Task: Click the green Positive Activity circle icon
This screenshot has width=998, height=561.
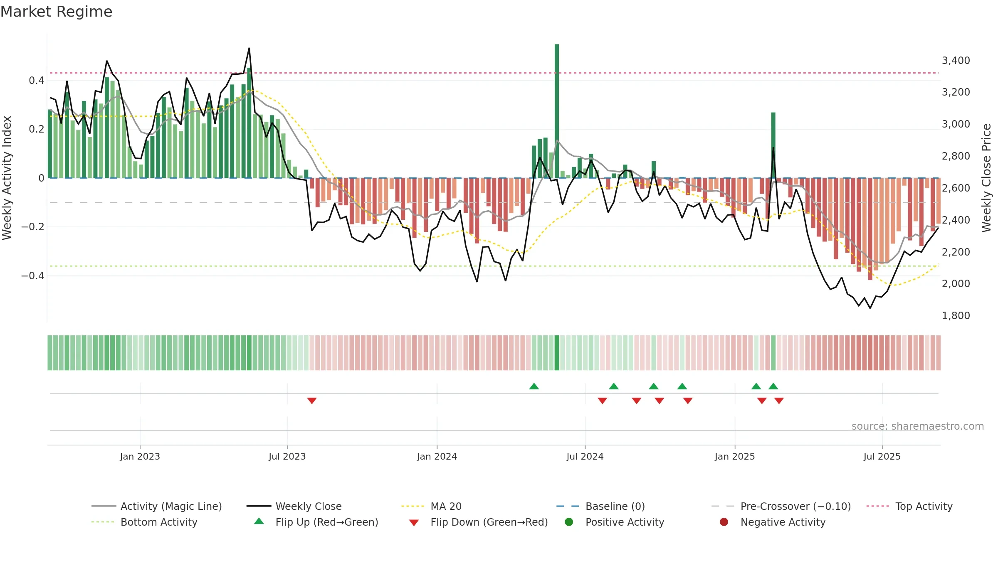Action: [569, 522]
